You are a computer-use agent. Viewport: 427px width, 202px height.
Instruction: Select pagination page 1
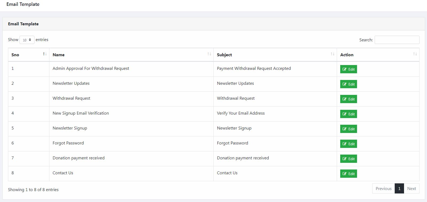pos(399,188)
